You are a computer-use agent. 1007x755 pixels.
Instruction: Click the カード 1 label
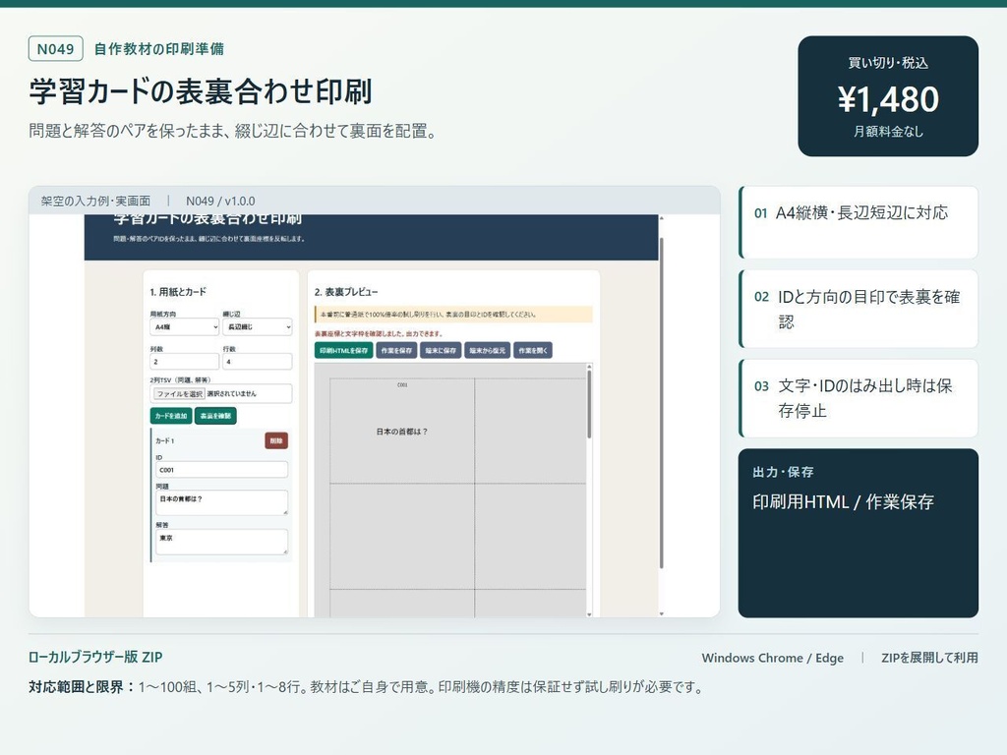pyautogui.click(x=164, y=441)
